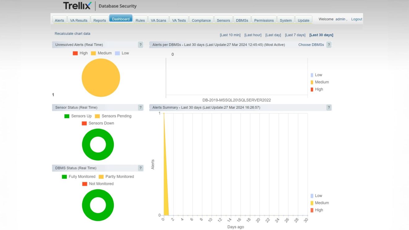Image resolution: width=409 pixels, height=230 pixels.
Task: Open help for DBMS Status panel
Action: [x=140, y=168]
